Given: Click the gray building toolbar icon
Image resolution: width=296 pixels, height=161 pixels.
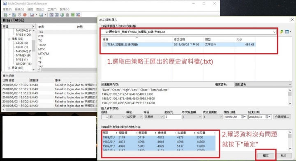Looking at the screenshot, I should [x=67, y=15].
